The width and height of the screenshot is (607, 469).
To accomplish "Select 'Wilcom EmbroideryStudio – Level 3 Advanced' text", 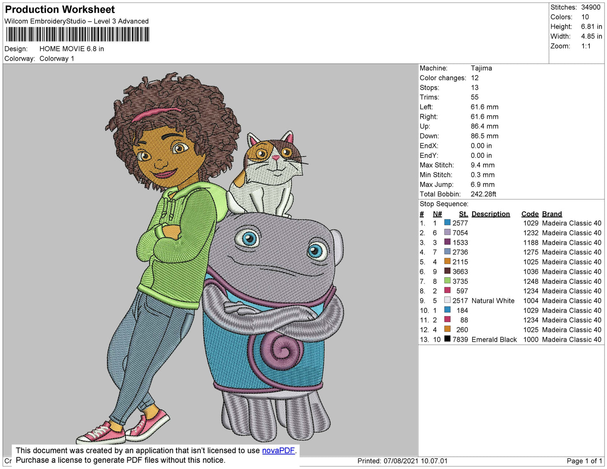I will click(x=76, y=21).
